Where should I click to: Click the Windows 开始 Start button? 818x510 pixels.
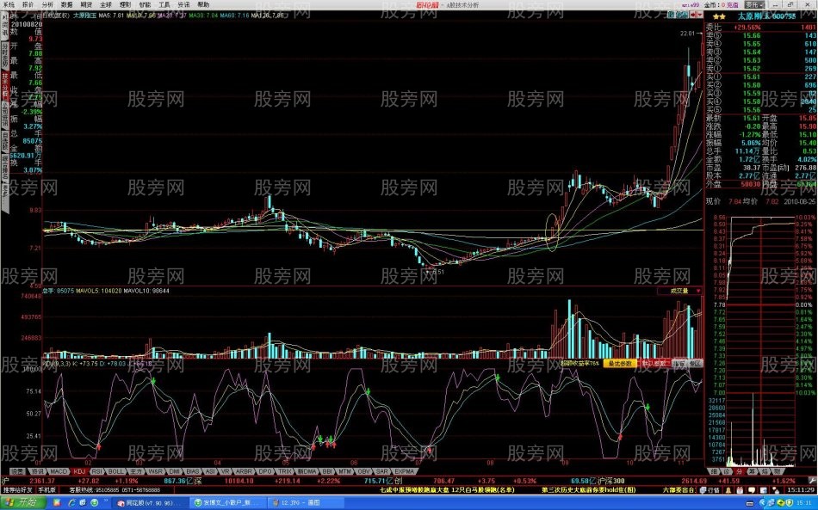click(x=23, y=503)
